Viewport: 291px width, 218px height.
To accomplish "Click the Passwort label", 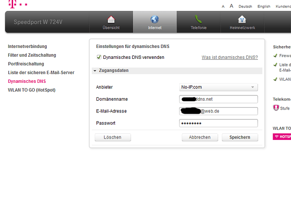I will [x=106, y=123].
